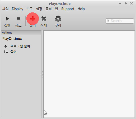Click the Install (설치) plus icon
The height and width of the screenshot is (119, 136).
(x=33, y=19)
